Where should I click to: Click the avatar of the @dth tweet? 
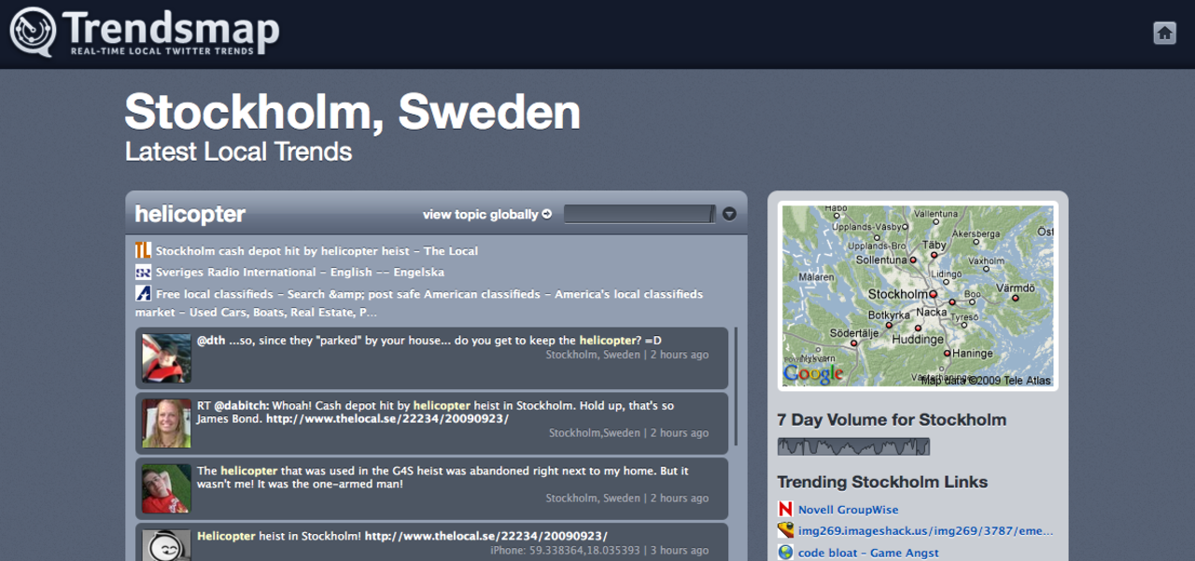[166, 358]
